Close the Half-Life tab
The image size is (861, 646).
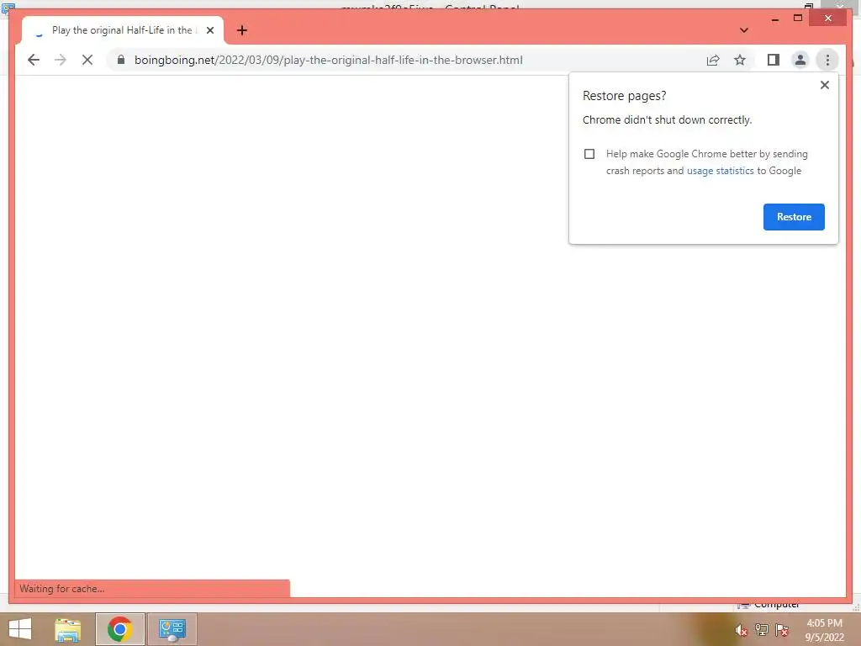[x=209, y=30]
